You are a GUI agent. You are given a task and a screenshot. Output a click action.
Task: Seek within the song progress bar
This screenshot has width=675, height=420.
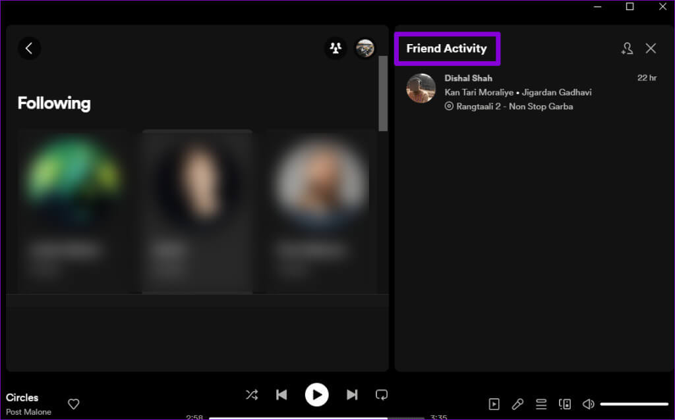coord(316,418)
